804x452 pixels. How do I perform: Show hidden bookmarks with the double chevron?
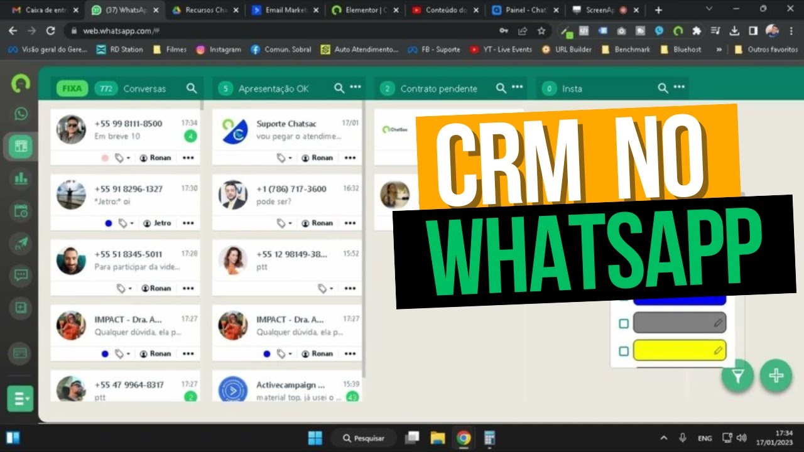pos(720,50)
